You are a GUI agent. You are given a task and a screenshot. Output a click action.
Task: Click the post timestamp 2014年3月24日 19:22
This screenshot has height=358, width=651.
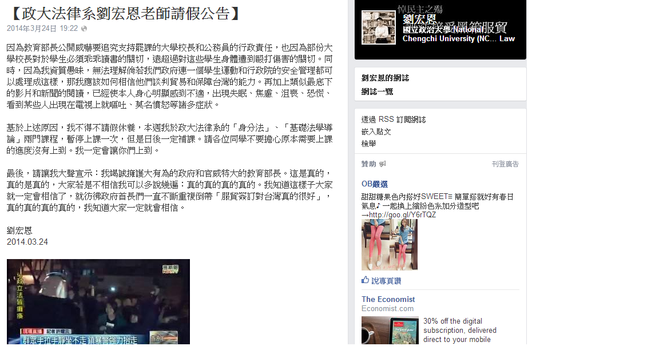[42, 28]
